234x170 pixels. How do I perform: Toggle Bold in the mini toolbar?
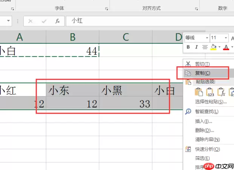point(188,47)
